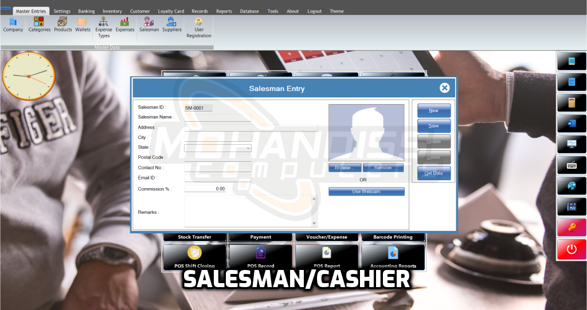
Task: Open the Company master entry
Action: (13, 25)
